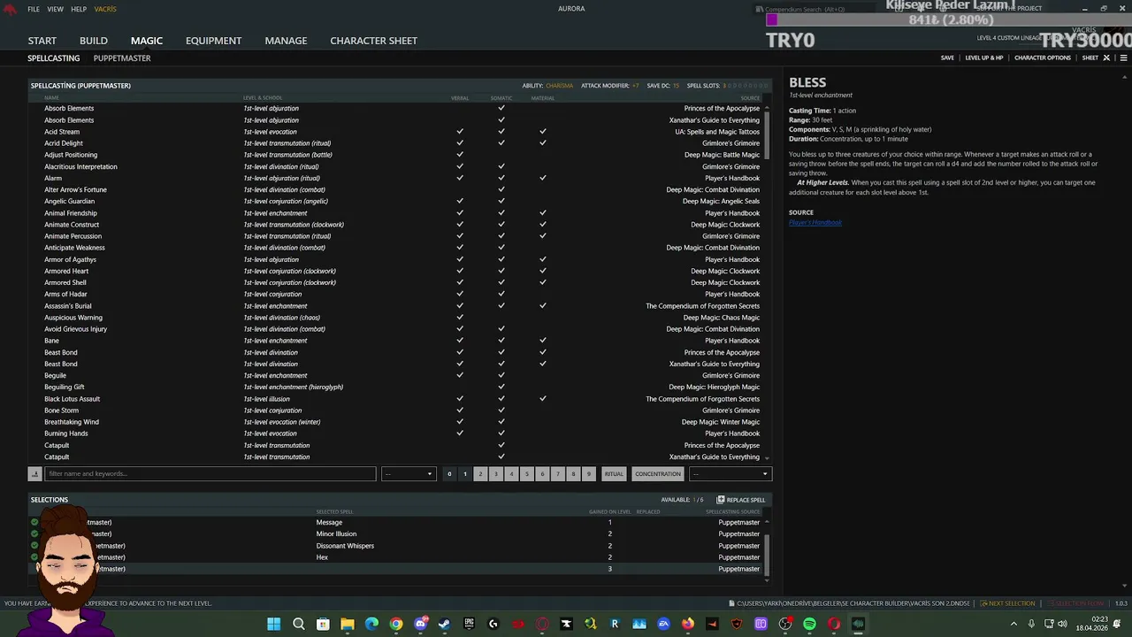Open taskbar Search icon
Screen dimensions: 1132x637
pos(299,624)
